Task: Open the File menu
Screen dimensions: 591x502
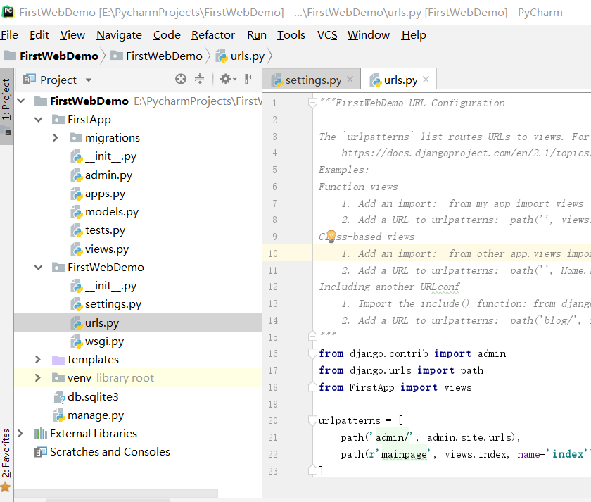Action: 9,35
